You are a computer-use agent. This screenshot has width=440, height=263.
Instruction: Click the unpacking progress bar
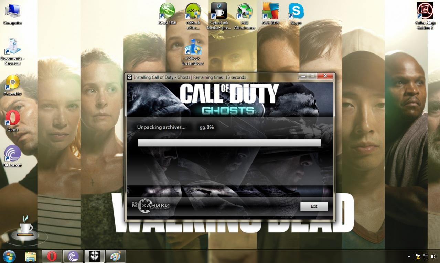click(229, 143)
